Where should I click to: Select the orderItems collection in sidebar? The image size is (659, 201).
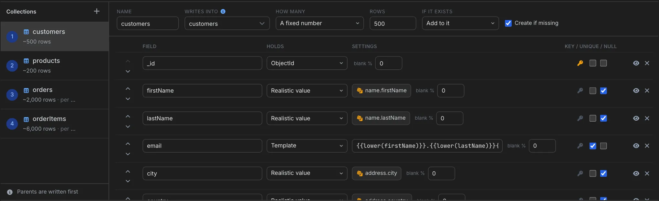tap(55, 124)
